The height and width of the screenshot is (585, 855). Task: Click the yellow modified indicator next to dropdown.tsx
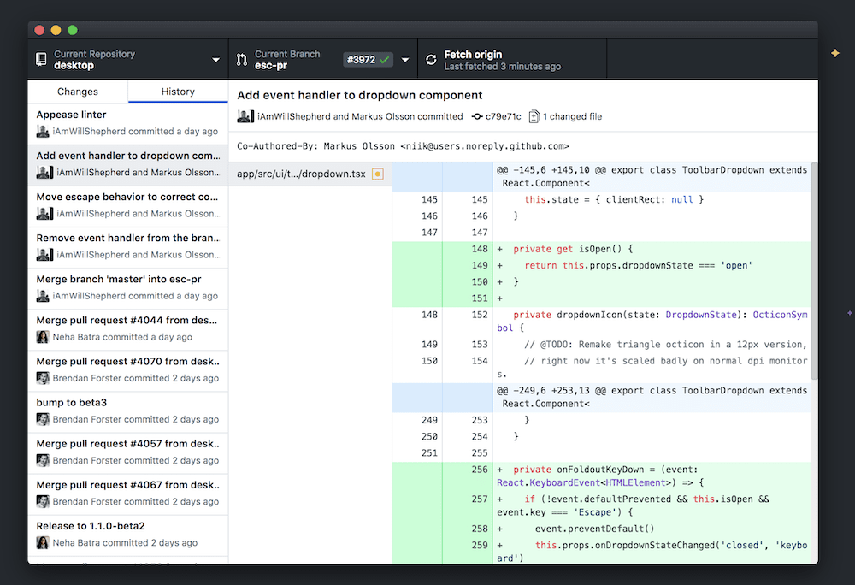377,174
